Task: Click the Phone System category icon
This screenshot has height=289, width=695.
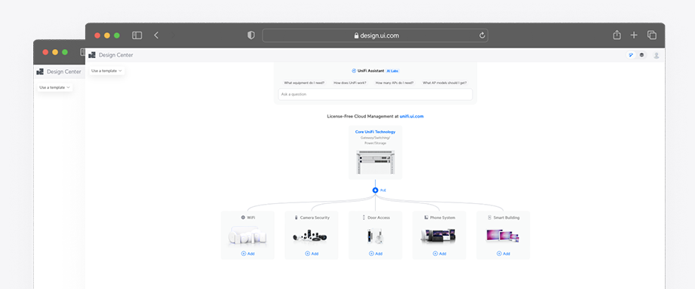Action: [426, 218]
